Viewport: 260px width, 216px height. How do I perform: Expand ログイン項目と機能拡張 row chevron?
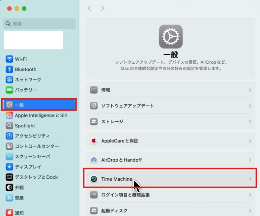pyautogui.click(x=250, y=195)
